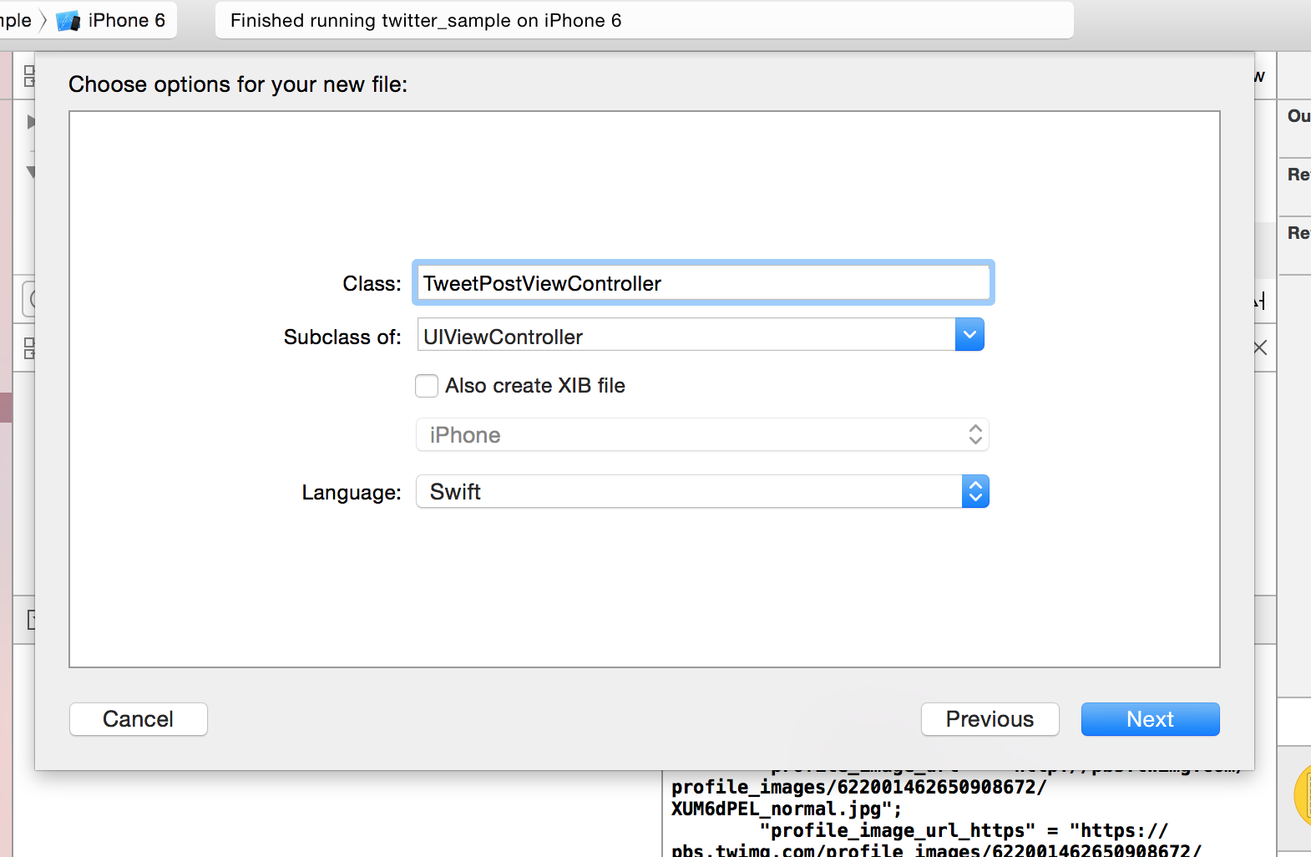Enable Also create XIB file checkbox
Screen dimensions: 1311x857
pyautogui.click(x=427, y=386)
